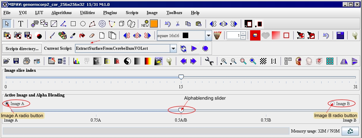Select the Image B radio button
Screen dimensions: 362x138
(x=333, y=104)
